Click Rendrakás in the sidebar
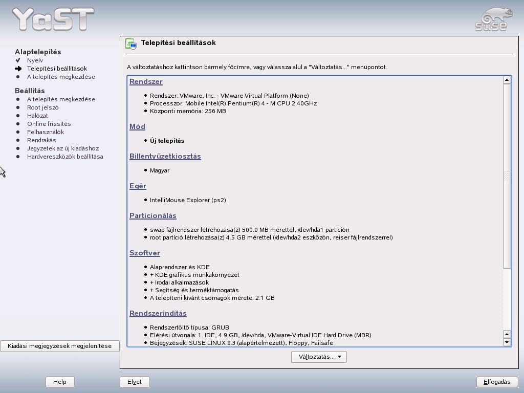Screen dimensions: 524x393 pos(41,140)
